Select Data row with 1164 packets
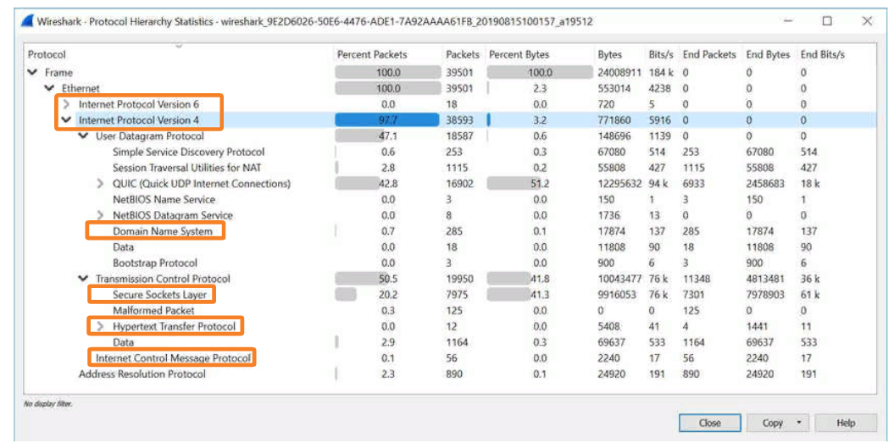 click(449, 342)
